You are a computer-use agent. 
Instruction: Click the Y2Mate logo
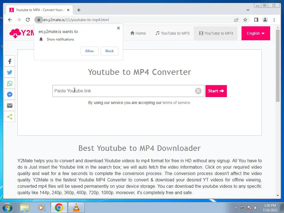click(x=22, y=33)
